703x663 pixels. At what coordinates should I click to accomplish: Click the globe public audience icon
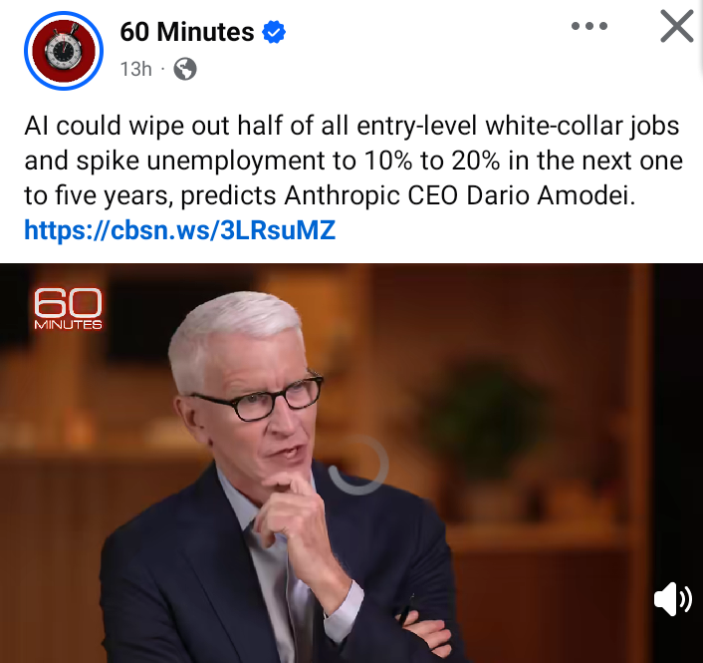pyautogui.click(x=185, y=69)
